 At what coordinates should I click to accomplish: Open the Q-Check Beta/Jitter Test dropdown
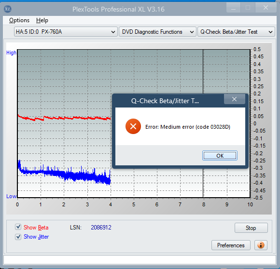coord(236,32)
